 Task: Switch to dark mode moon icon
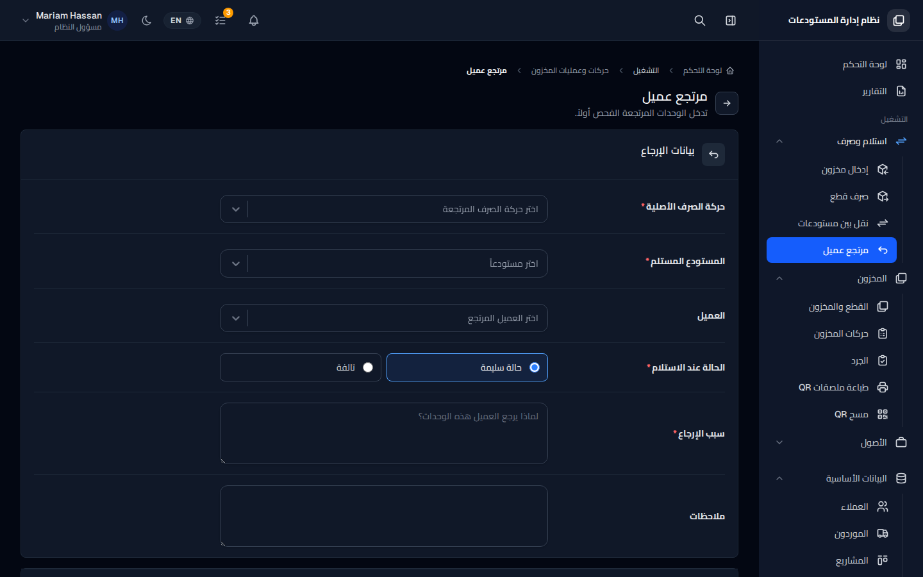tap(147, 21)
